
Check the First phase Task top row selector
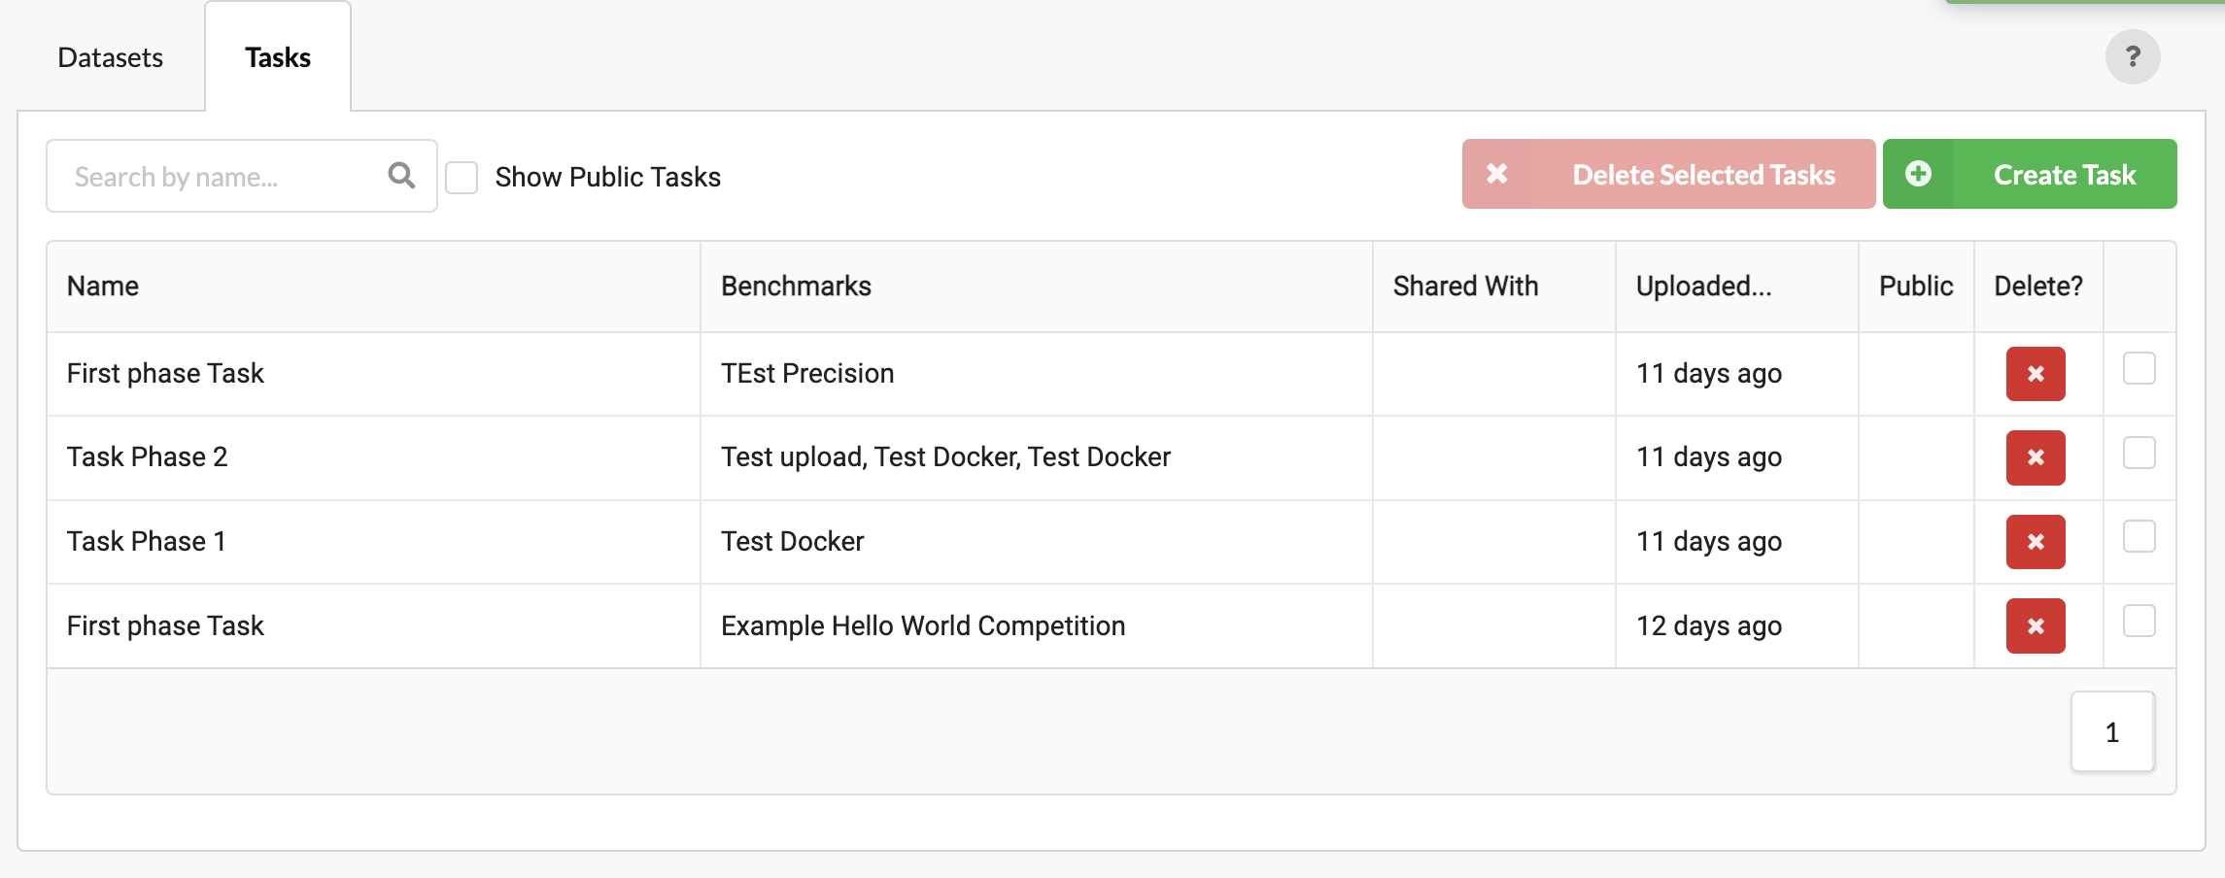click(x=2138, y=368)
